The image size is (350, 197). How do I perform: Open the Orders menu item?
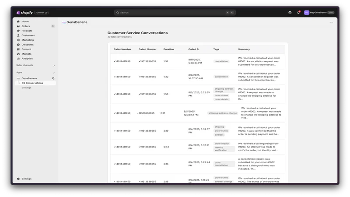tap(26, 26)
